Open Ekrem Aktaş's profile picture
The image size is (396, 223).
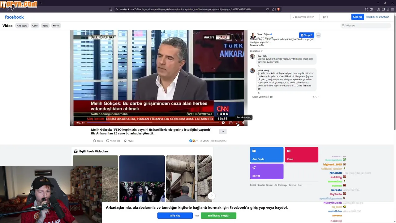252,71
